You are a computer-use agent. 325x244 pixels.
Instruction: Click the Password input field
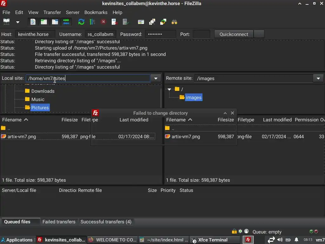(160, 34)
